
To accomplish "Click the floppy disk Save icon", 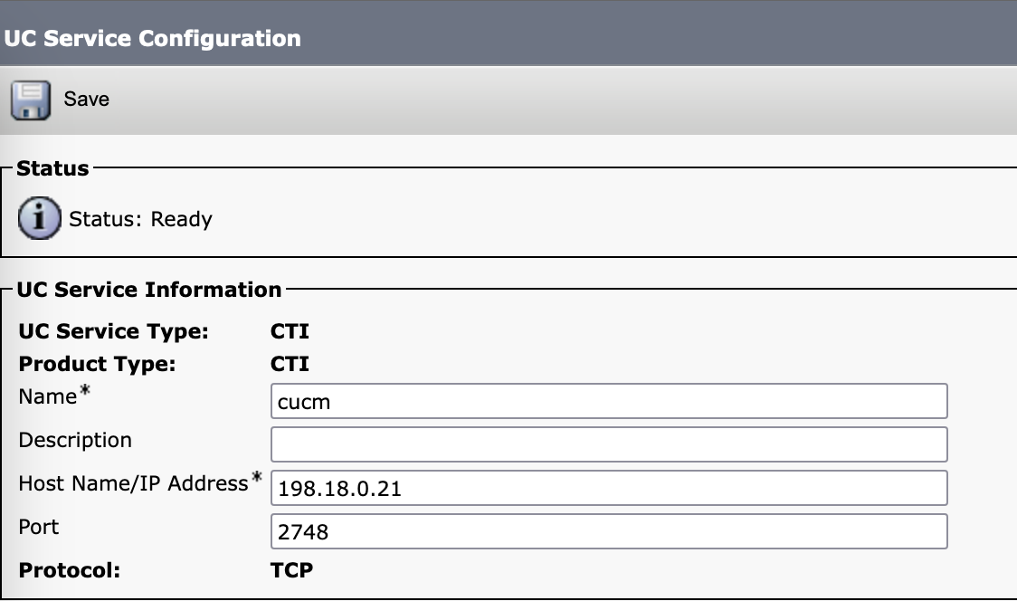I will click(x=30, y=100).
